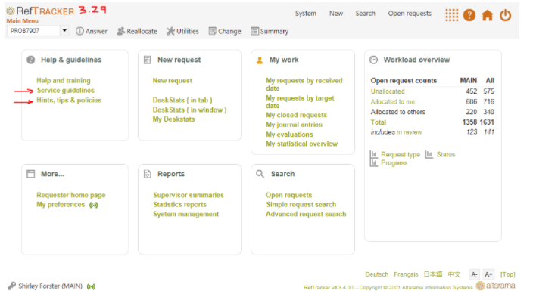Open Service guidelines link
The width and height of the screenshot is (533, 300).
pos(66,90)
